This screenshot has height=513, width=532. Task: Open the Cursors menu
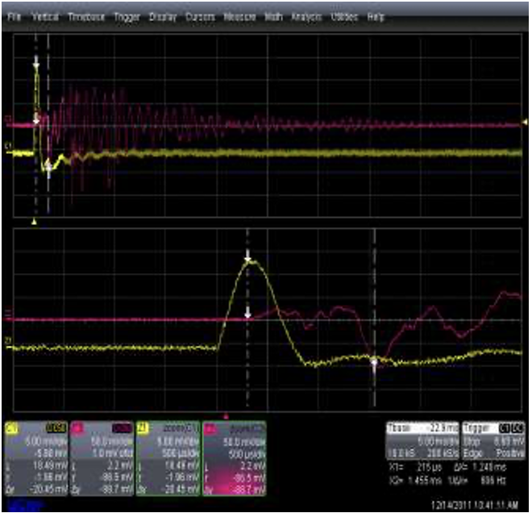click(200, 16)
